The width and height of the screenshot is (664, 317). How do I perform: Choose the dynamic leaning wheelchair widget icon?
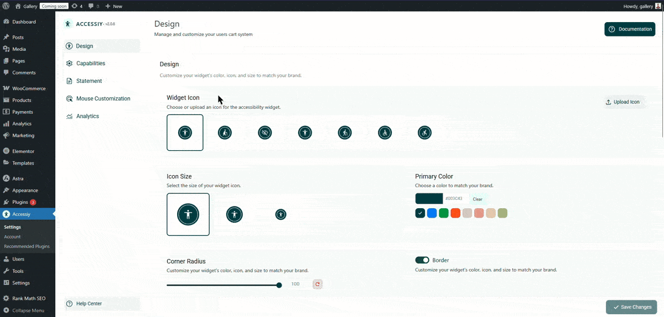(424, 133)
